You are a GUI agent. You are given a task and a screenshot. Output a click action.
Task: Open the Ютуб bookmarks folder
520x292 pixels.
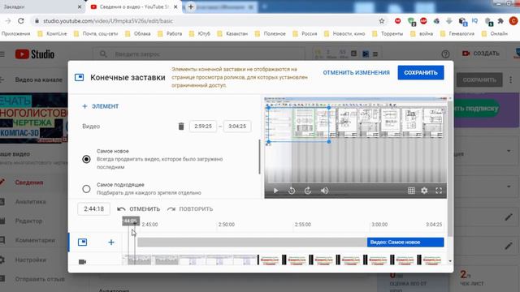tap(200, 33)
